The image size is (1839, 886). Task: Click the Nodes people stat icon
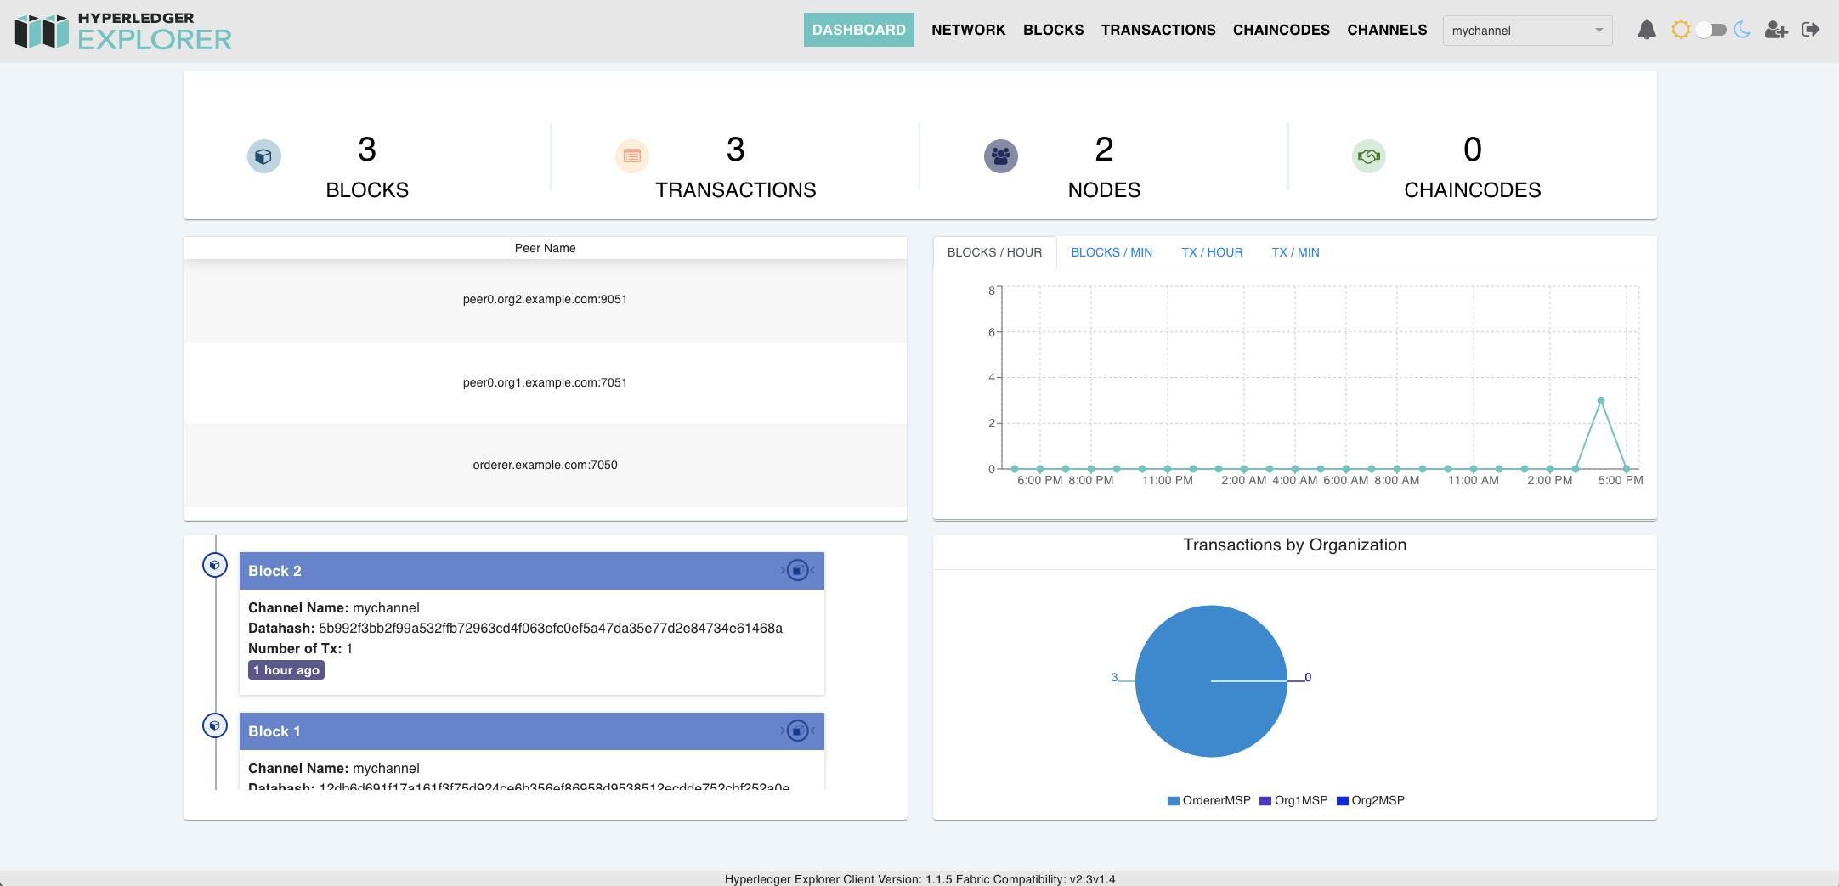click(1001, 156)
